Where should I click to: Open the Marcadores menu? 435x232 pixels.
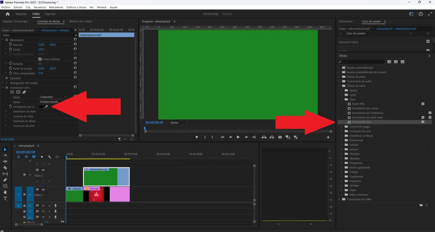point(56,7)
